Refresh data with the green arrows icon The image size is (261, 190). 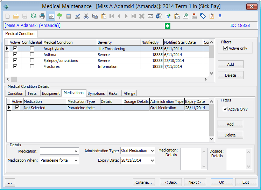[x=34, y=16]
